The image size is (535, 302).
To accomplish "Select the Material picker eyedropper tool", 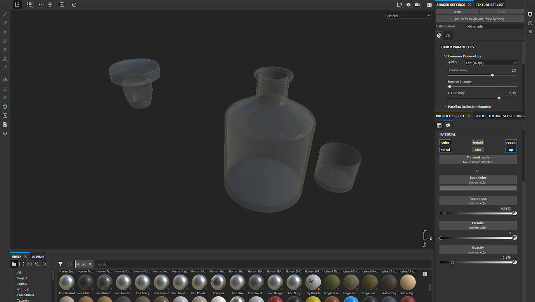I will pyautogui.click(x=5, y=68).
